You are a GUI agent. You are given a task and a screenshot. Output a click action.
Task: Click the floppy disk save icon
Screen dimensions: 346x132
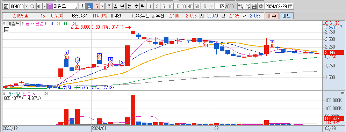coord(254,6)
